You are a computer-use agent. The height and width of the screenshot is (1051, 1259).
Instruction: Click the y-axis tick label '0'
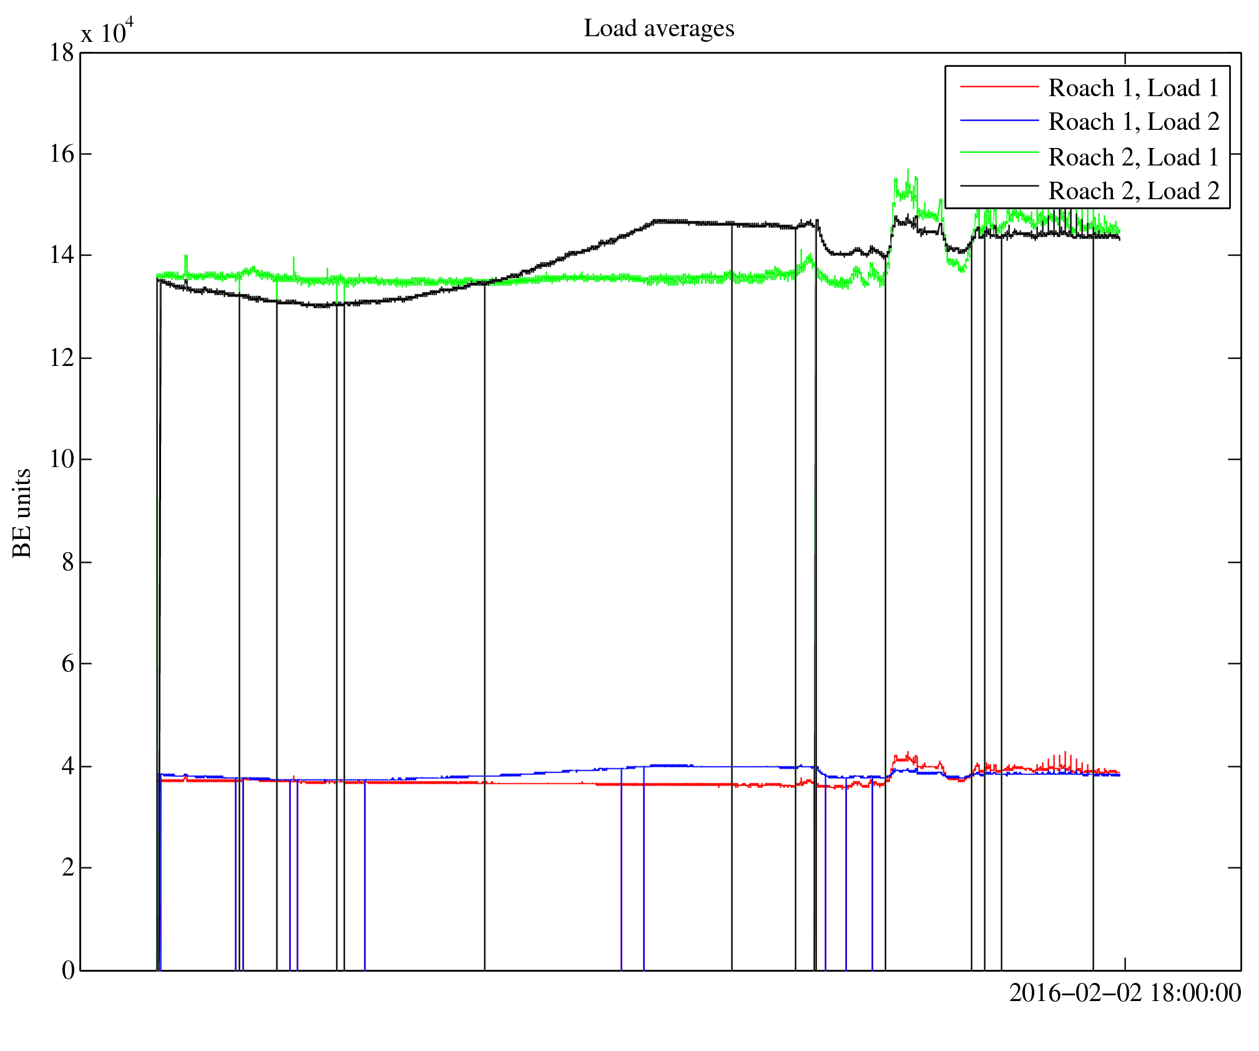[x=68, y=970]
